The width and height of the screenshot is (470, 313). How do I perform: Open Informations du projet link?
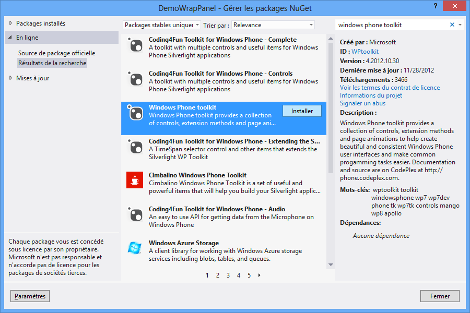coord(371,95)
